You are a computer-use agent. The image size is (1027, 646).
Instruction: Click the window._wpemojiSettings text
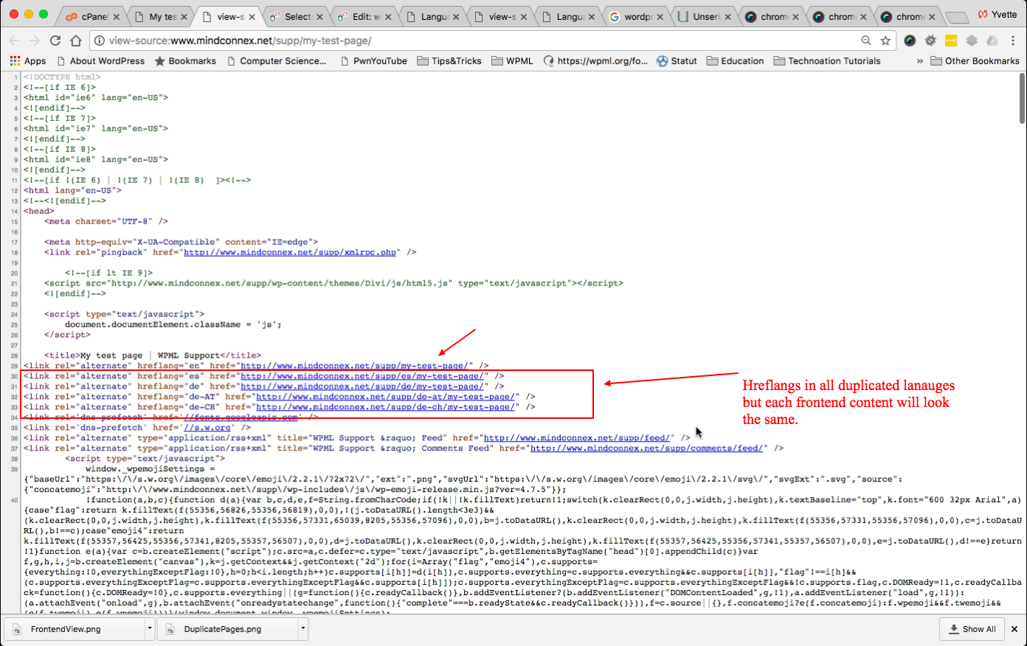(x=150, y=469)
